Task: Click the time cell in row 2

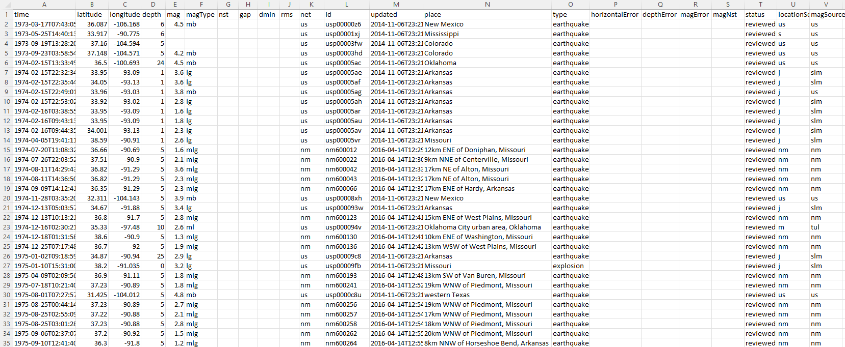Action: point(44,24)
